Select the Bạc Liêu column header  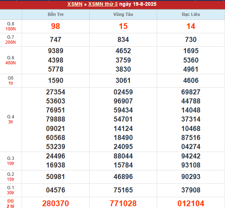point(191,14)
